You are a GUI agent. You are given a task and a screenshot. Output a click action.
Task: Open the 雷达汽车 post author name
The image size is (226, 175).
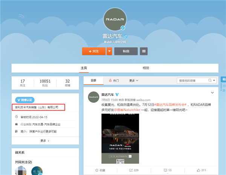click(x=107, y=95)
